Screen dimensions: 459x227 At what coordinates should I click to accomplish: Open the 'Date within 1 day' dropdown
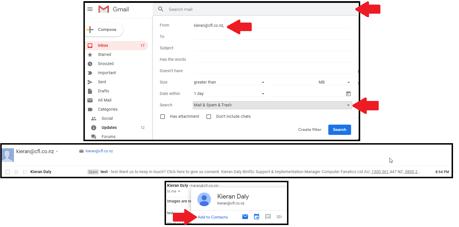pos(229,94)
